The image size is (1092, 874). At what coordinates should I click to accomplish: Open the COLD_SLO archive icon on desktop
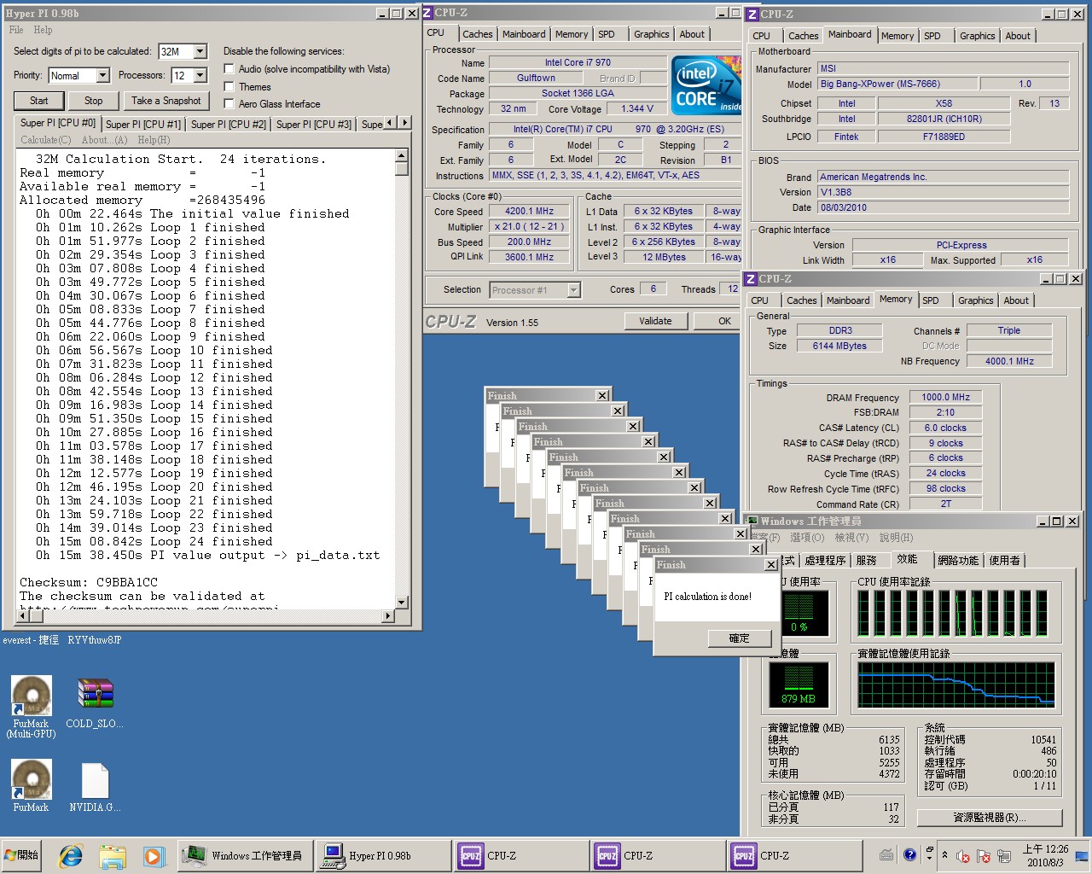95,702
